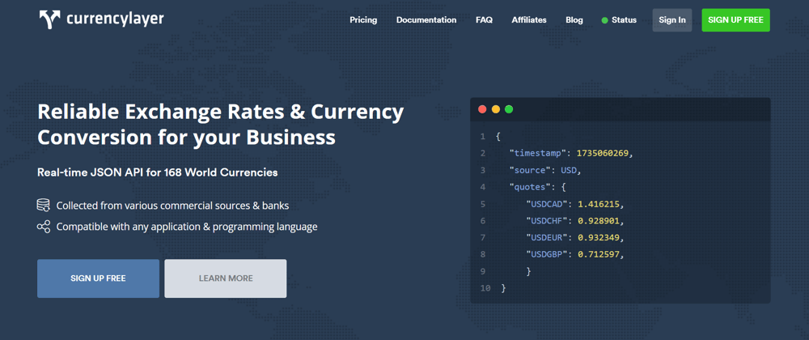The image size is (809, 340).
Task: Click the USDEUR rate 0.932349
Action: (599, 238)
